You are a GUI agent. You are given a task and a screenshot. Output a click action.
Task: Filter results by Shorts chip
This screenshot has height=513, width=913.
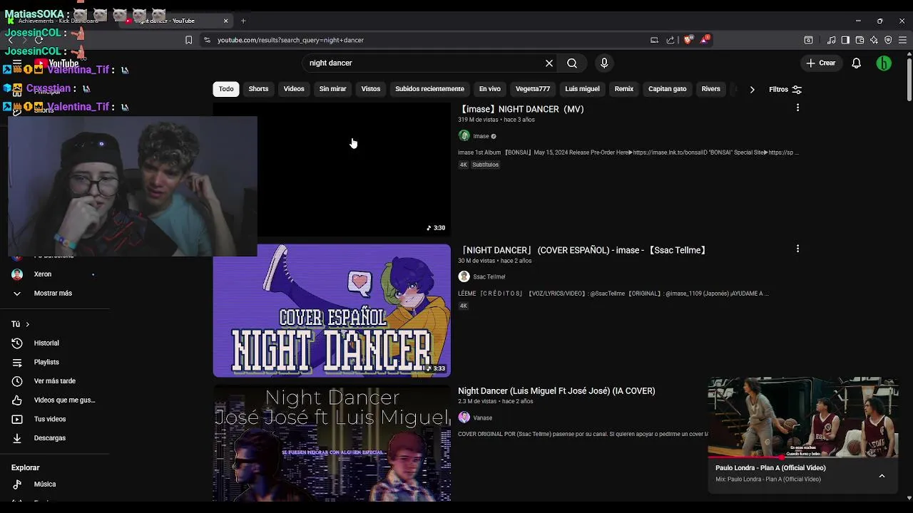(258, 89)
